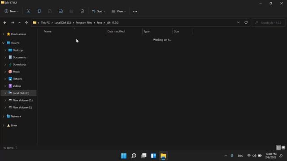The height and width of the screenshot is (161, 287).
Task: Switch to details view layout icon
Action: [278, 148]
